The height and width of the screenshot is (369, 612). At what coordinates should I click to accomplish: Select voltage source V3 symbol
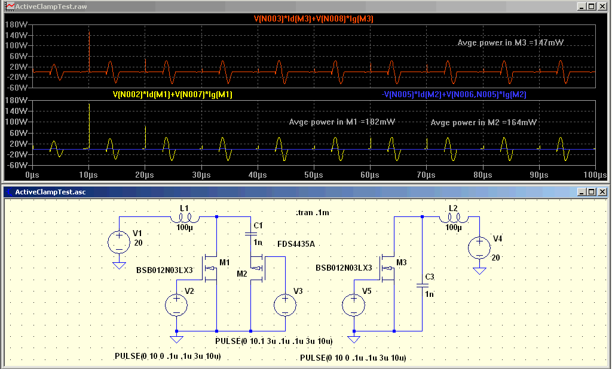click(285, 305)
